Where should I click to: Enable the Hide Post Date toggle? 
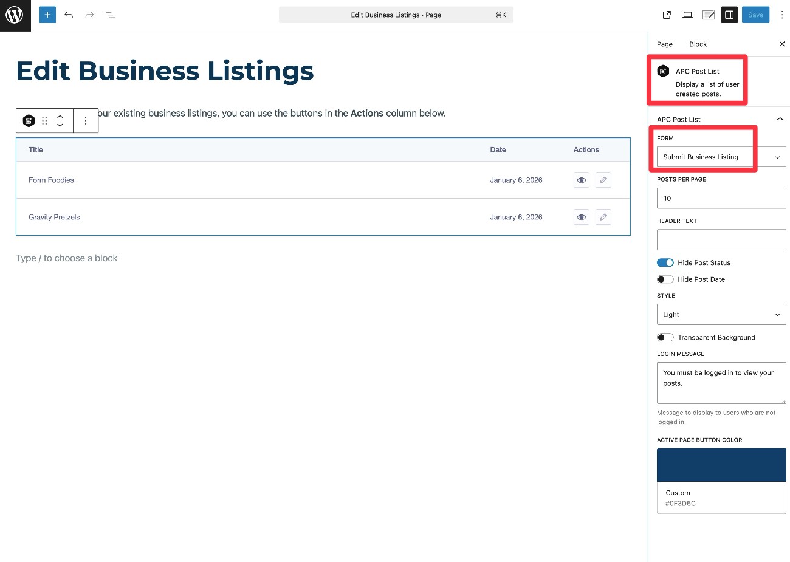click(x=665, y=279)
